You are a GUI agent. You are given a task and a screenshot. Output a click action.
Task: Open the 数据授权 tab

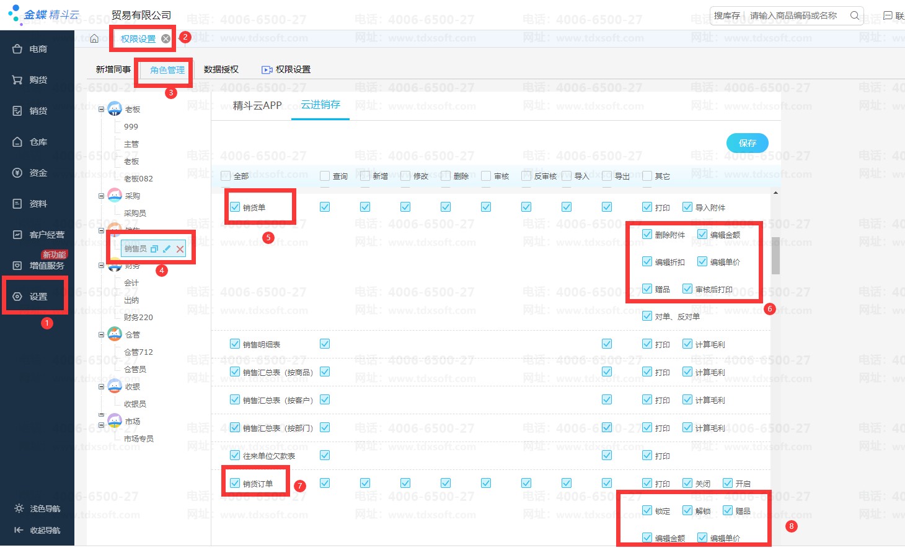pos(221,69)
